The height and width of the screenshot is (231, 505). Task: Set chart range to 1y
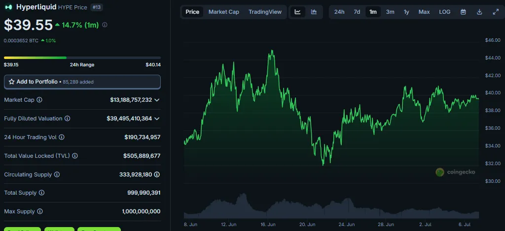[406, 12]
